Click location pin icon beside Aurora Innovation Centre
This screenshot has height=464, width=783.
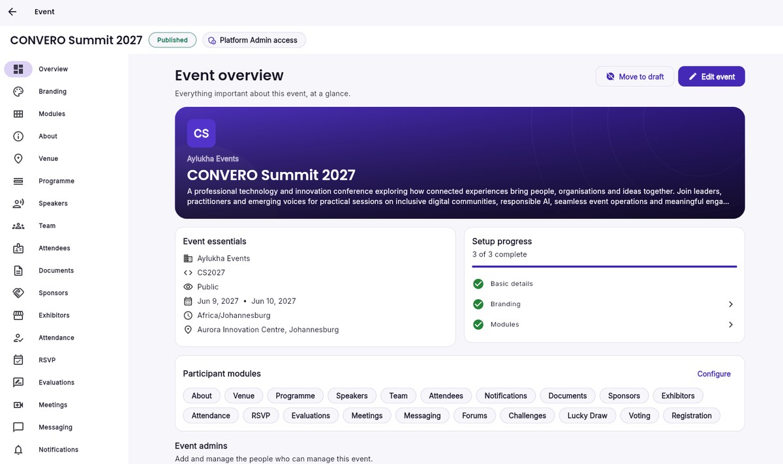coord(188,330)
